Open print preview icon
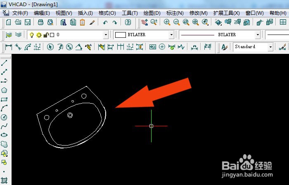Viewport: 289px width, 185px height. click(50, 22)
